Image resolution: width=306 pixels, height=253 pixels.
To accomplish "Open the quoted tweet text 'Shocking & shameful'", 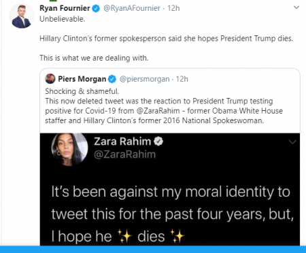I will 82,91.
